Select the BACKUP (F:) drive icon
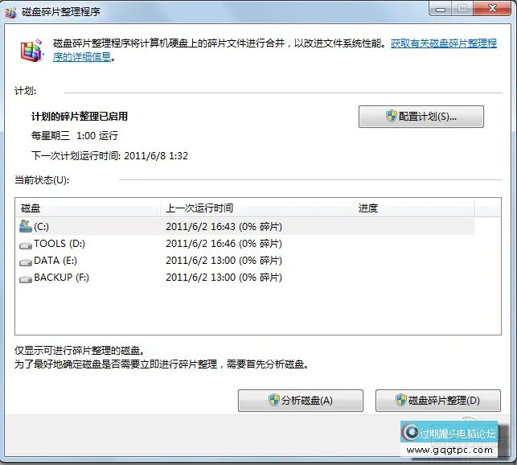The image size is (517, 465). point(26,279)
